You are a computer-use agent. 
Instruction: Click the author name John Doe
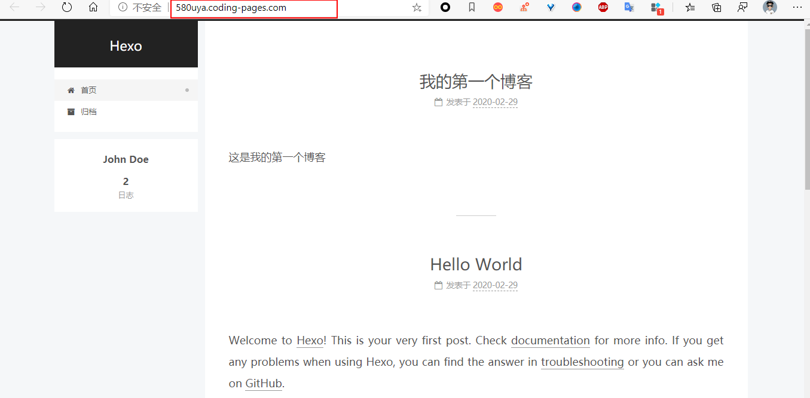(x=126, y=159)
